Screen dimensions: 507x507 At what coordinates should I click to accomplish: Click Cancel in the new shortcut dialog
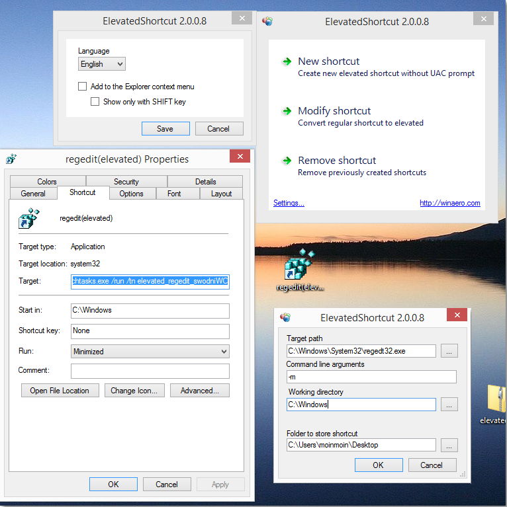(432, 465)
